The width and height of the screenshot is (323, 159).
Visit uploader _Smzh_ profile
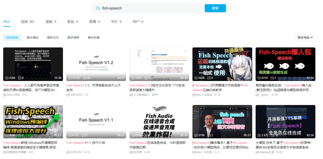coord(264,95)
